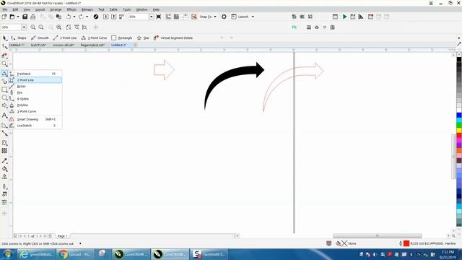This screenshot has height=260, width=462.
Task: Open the File menu
Action: [5, 9]
